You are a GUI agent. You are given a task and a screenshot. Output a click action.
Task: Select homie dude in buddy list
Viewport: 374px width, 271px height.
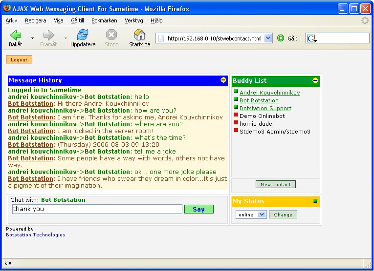tap(256, 124)
